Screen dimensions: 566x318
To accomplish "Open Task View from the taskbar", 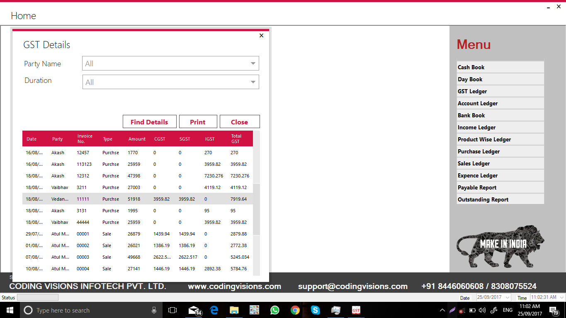I will pyautogui.click(x=172, y=310).
